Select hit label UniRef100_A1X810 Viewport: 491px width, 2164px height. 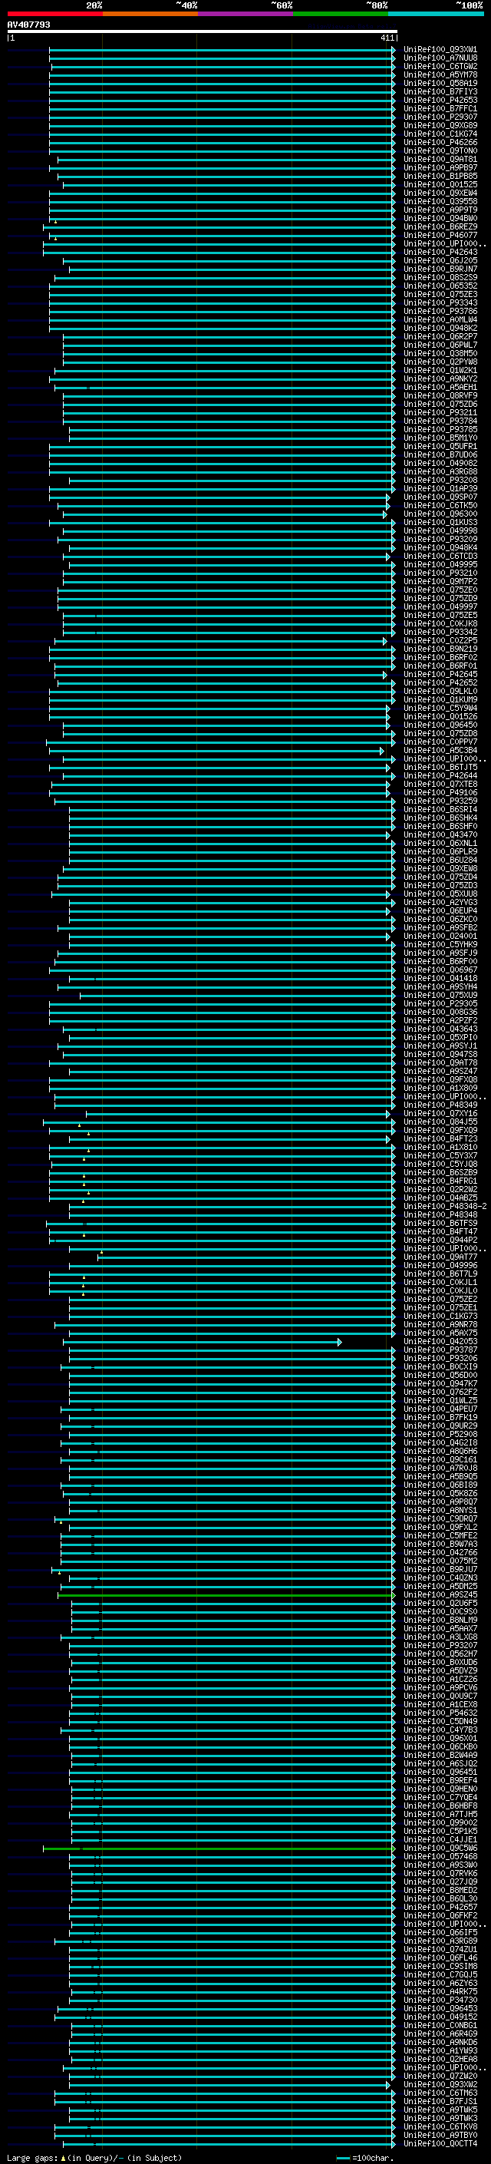pyautogui.click(x=440, y=1148)
